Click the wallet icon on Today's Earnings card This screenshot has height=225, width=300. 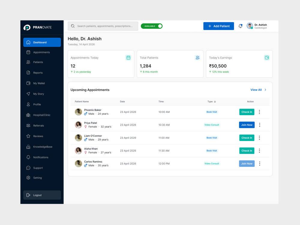coord(267,58)
